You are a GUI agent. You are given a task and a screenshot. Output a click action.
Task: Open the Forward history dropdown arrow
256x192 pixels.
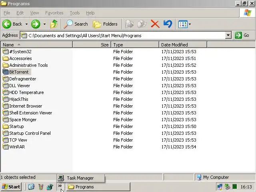point(44,24)
